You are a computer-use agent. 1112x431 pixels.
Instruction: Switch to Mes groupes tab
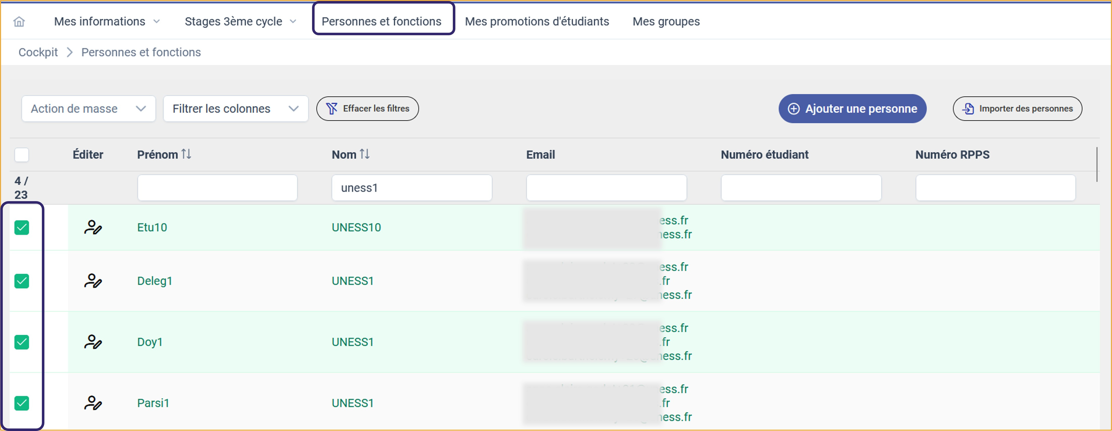[666, 22]
